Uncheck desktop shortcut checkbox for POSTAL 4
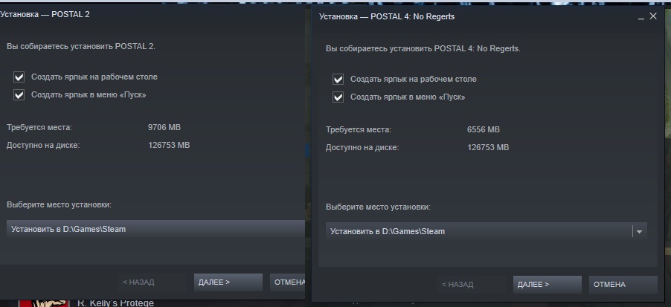 tap(338, 80)
